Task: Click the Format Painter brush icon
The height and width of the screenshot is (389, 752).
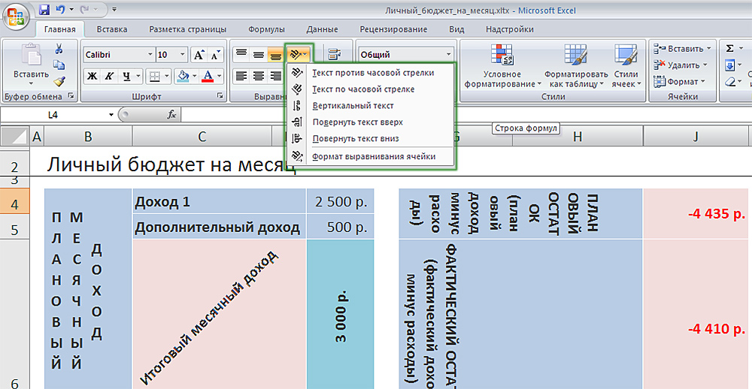Action: click(x=59, y=80)
